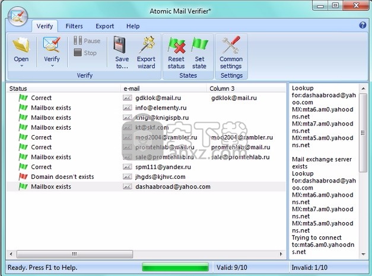Click the log panel scroll up arrow
Screen dimensions: 372x276
point(363,89)
